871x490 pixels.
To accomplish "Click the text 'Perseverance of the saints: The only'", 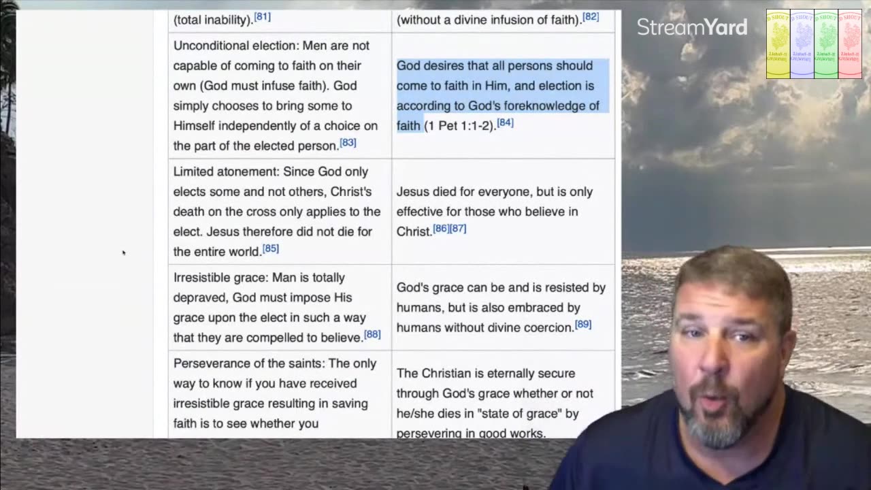I will [275, 363].
